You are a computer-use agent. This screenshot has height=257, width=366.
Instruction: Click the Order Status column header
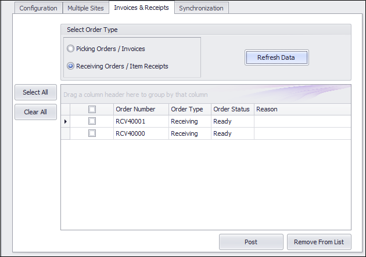coord(232,109)
